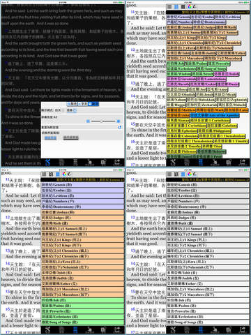This screenshot has width=251, height=335.
Task: Select 2 Samuel row in gray book list
Action: pyautogui.click(x=208, y=234)
